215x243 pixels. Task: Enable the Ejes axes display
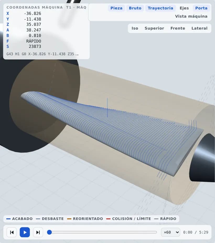click(184, 8)
